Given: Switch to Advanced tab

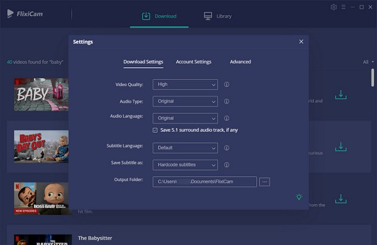Looking at the screenshot, I should point(240,62).
